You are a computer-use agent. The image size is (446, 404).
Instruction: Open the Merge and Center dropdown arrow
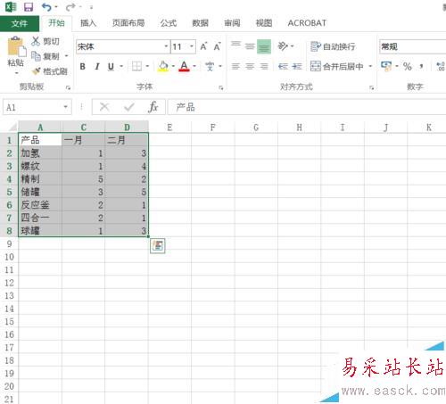pyautogui.click(x=370, y=66)
